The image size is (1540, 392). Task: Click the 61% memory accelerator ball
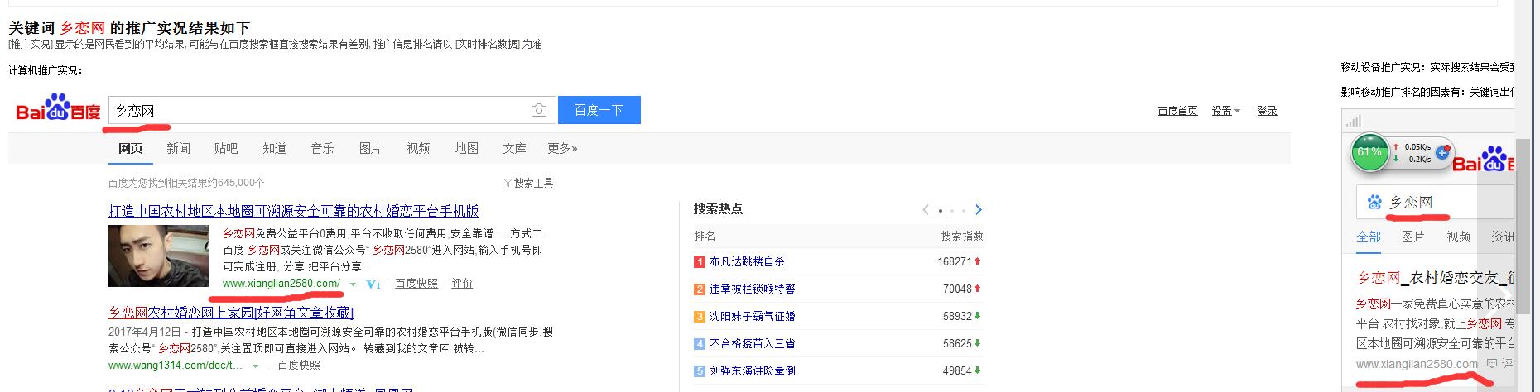pos(1369,152)
